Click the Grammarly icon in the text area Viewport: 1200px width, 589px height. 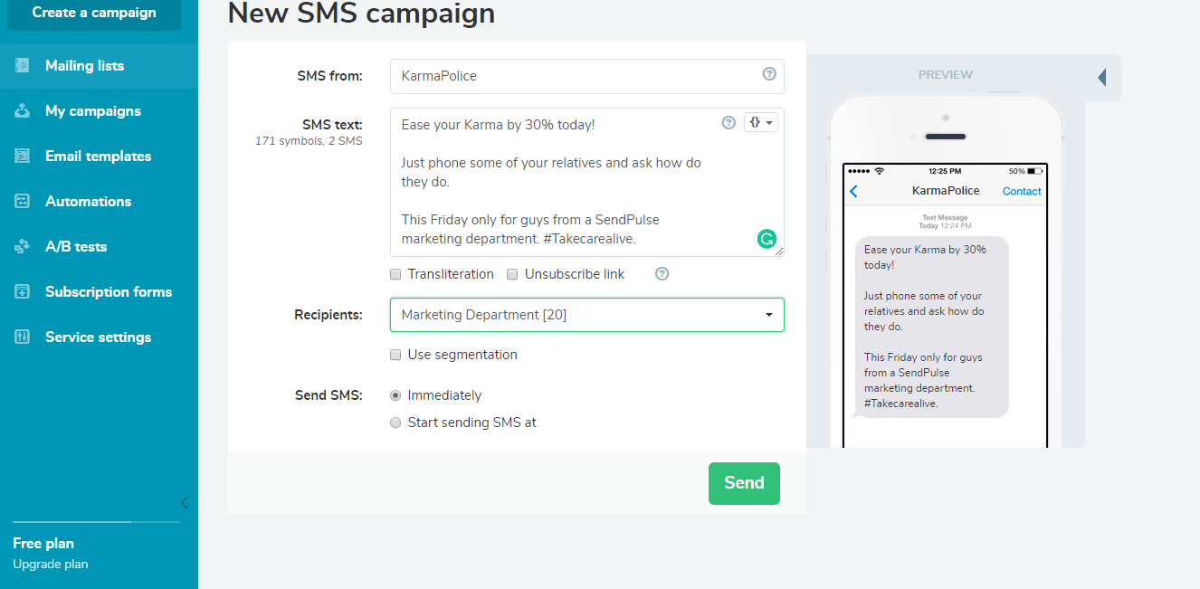(x=767, y=238)
